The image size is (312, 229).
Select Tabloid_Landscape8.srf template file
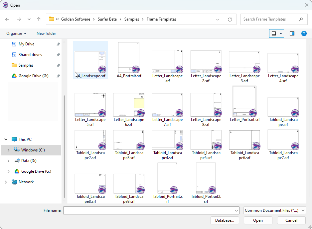90,184
